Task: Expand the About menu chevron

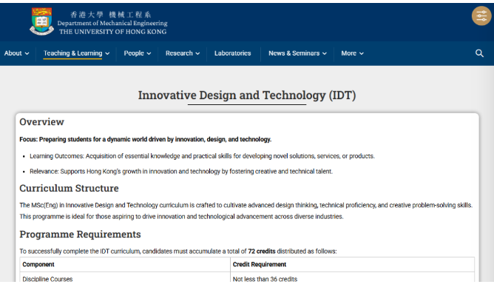Action: click(27, 53)
